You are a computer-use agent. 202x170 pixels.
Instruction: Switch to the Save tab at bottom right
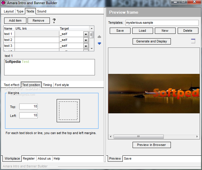pos(128,158)
